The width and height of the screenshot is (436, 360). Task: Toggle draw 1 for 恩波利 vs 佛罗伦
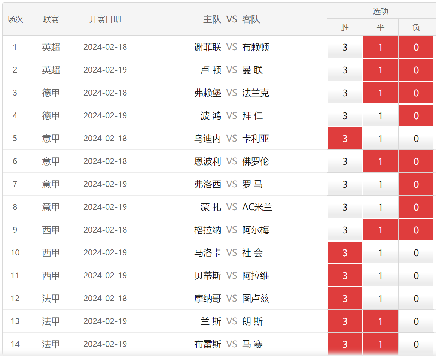380,161
